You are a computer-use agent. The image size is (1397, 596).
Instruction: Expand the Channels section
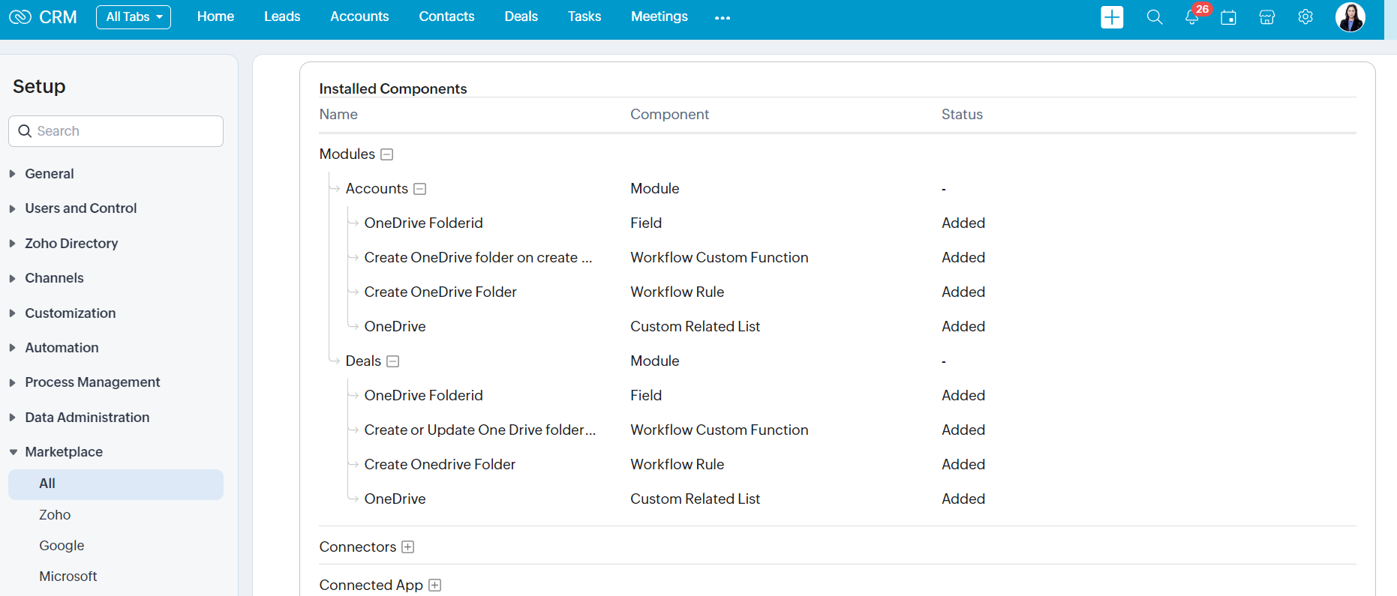point(54,278)
